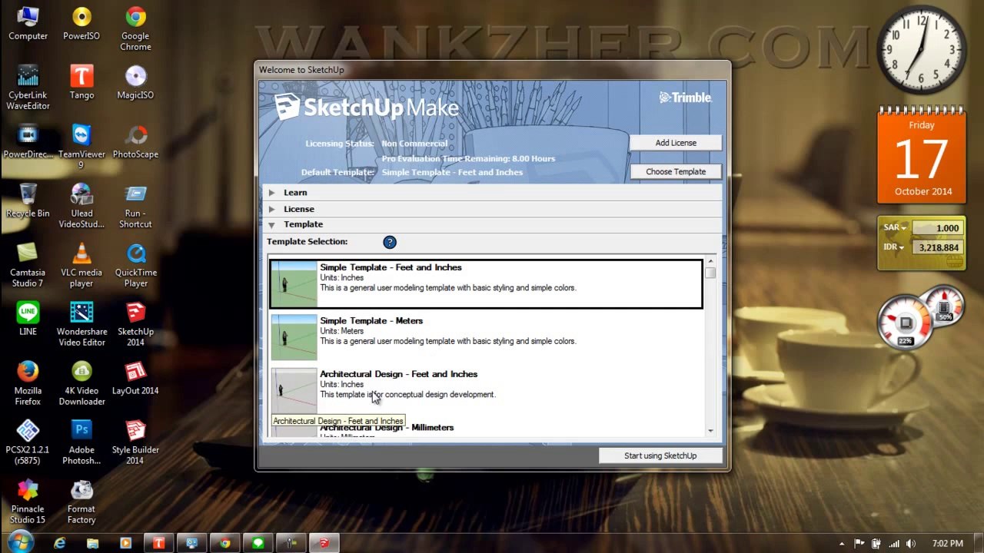This screenshot has height=553, width=984.
Task: Click the volume speaker tray icon
Action: coord(911,544)
